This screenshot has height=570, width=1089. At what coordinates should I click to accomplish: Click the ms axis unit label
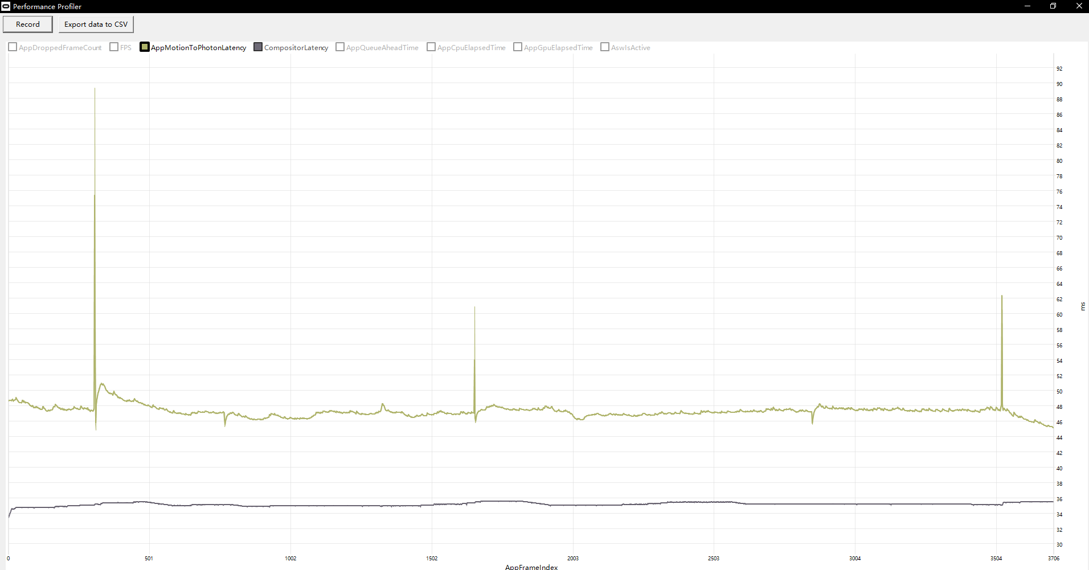(1083, 306)
